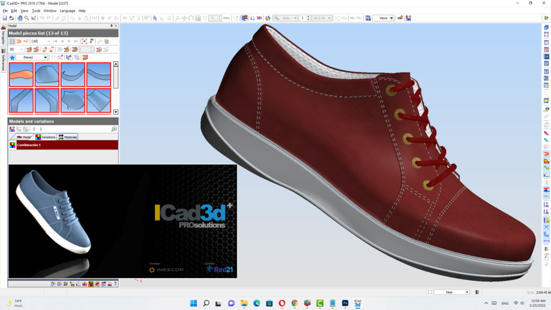Viewport: 551px width, 310px height.
Task: Open ICad3D from the Windows taskbar
Action: 358,303
